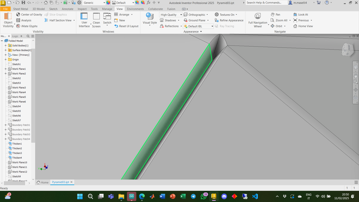
Task: Select the Pan tool
Action: 276,14
